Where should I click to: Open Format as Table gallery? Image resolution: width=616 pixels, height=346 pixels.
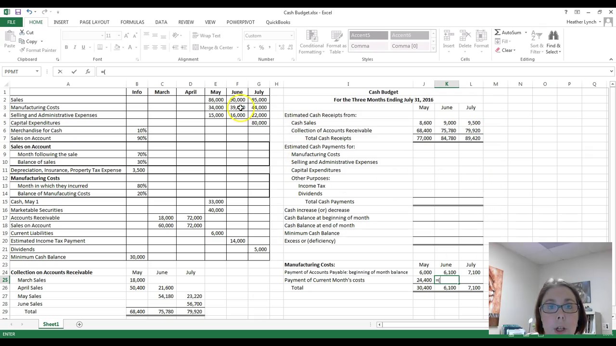point(336,42)
